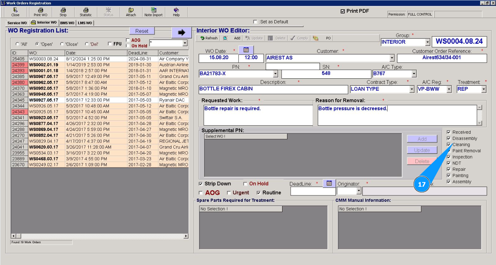The width and height of the screenshot is (496, 265).
Task: Enable the Urgent checkbox
Action: (x=229, y=193)
